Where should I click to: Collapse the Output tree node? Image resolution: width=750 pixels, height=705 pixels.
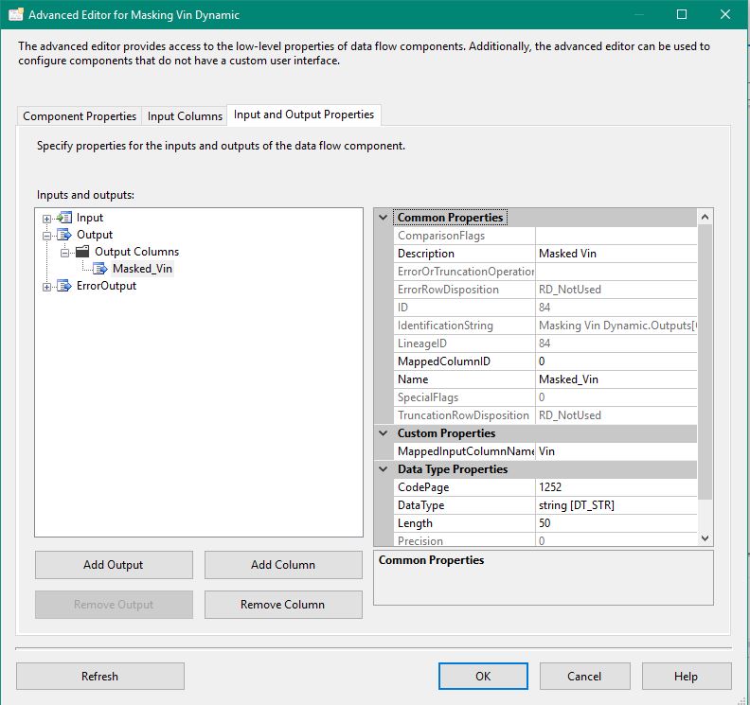(x=46, y=236)
